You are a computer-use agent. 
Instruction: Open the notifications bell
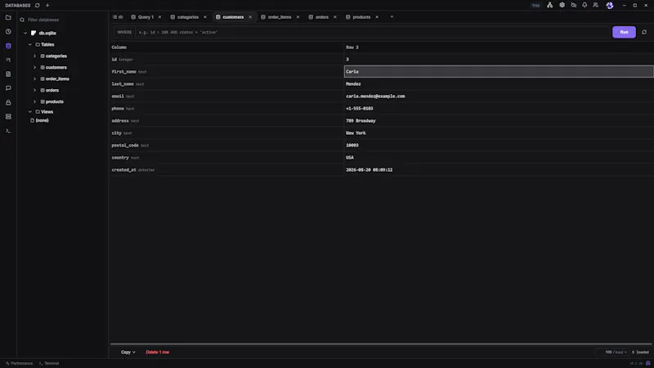(585, 5)
